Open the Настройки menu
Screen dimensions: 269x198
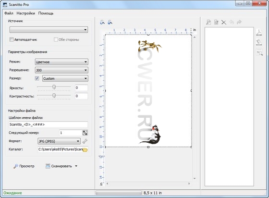pyautogui.click(x=26, y=13)
